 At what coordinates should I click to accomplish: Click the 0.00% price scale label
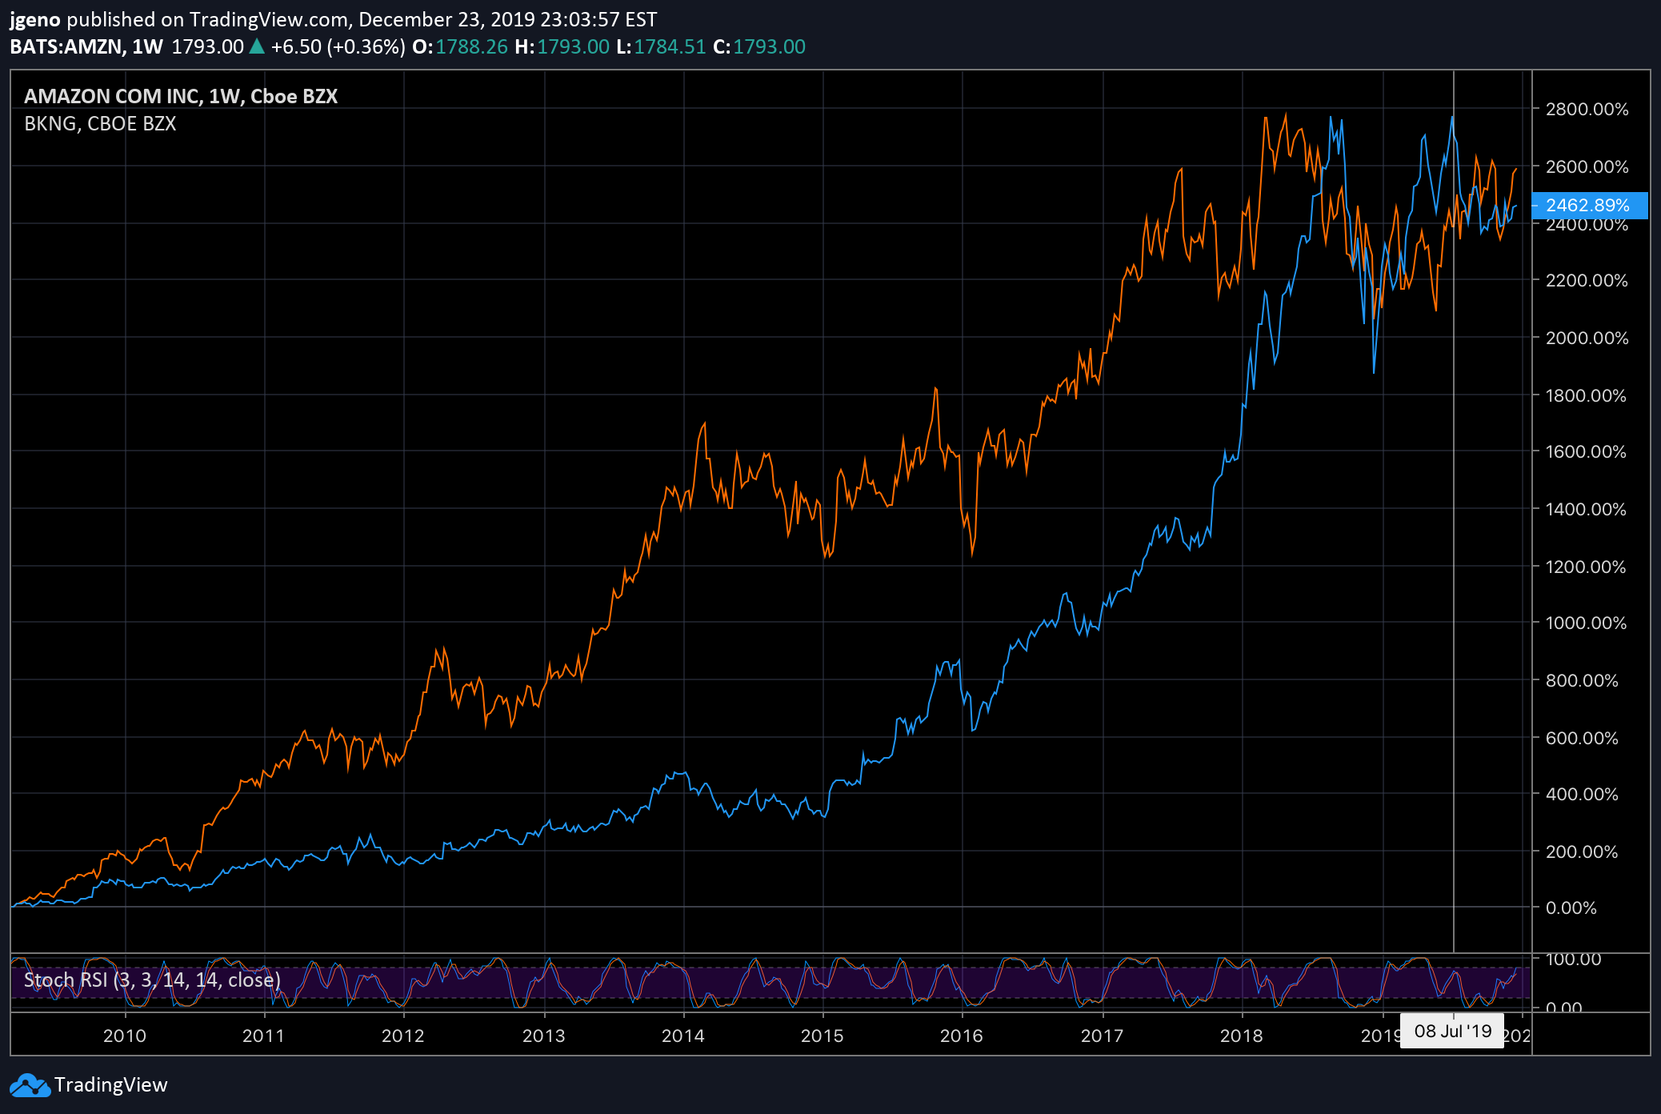(1571, 908)
